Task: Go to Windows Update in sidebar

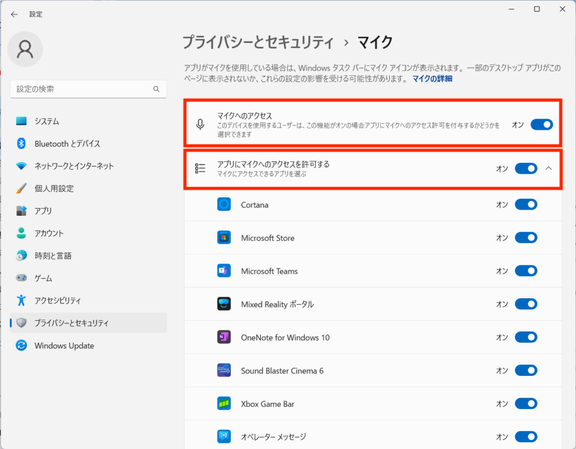Action: click(64, 346)
